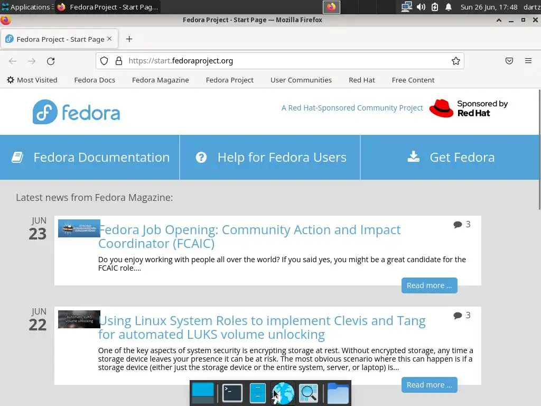Bookmark this page with the star icon
The width and height of the screenshot is (541, 406).
456,61
